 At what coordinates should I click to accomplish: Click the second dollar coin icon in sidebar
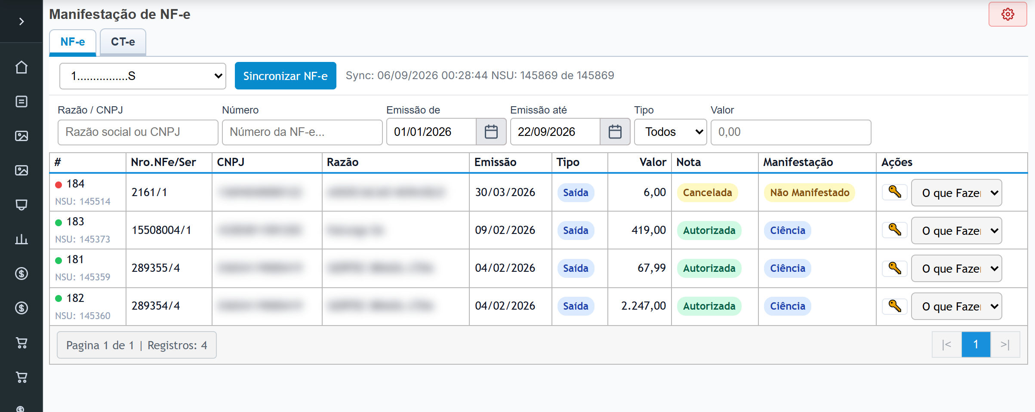pos(22,308)
